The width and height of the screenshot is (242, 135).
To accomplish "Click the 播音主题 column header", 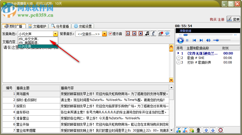I will pos(38,88).
